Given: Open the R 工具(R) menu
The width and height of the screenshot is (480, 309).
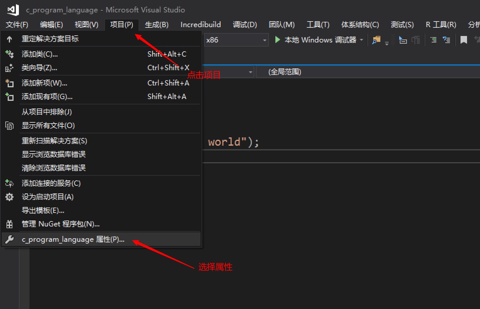Looking at the screenshot, I should coord(441,24).
